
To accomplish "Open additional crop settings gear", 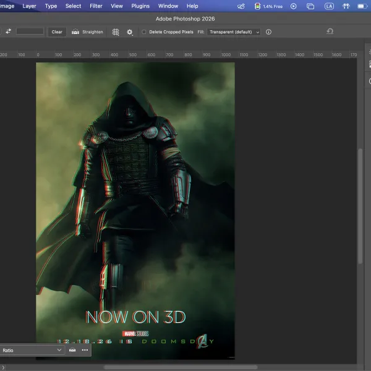I will click(130, 32).
